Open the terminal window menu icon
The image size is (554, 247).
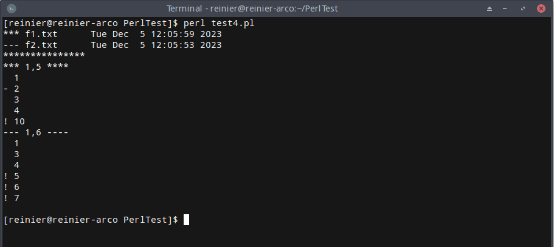coord(12,8)
